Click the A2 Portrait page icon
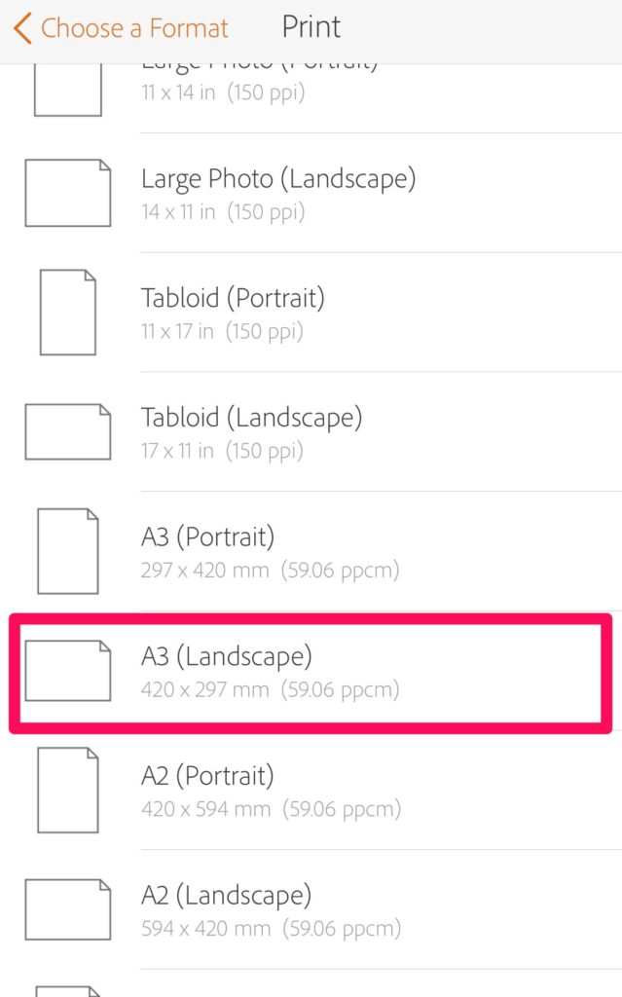622x997 pixels. click(x=68, y=790)
